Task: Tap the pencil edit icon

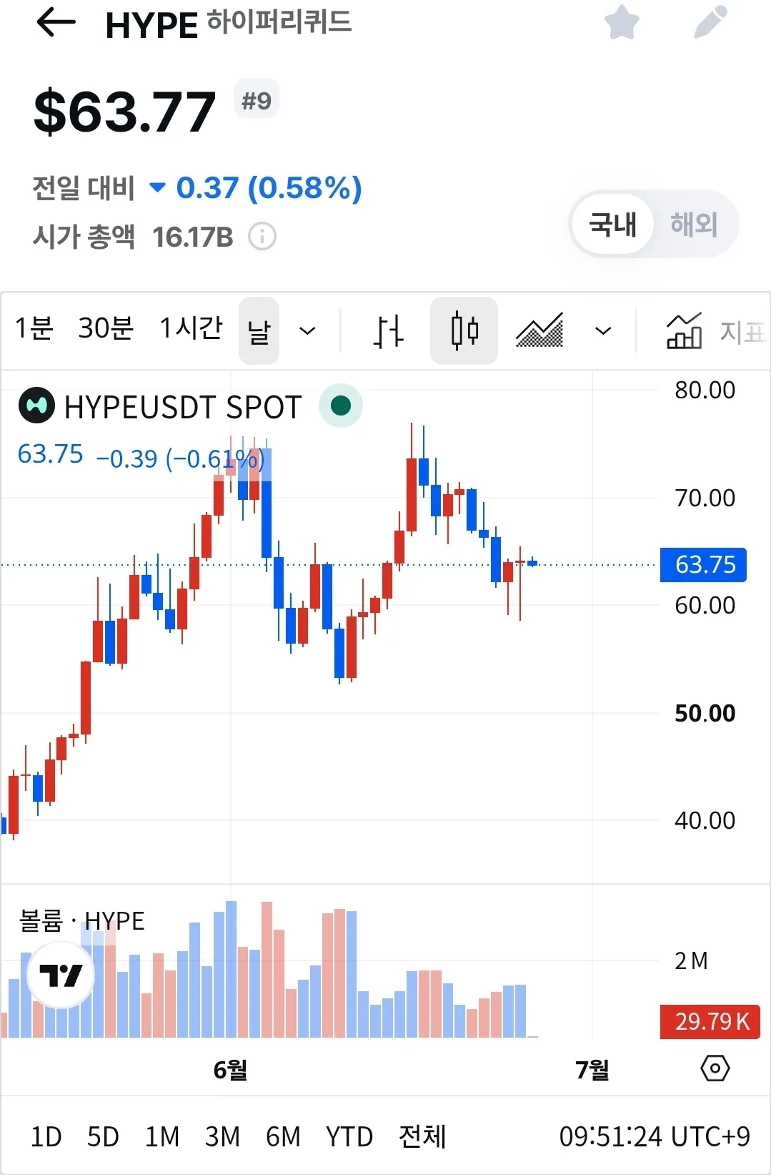Action: click(x=711, y=22)
